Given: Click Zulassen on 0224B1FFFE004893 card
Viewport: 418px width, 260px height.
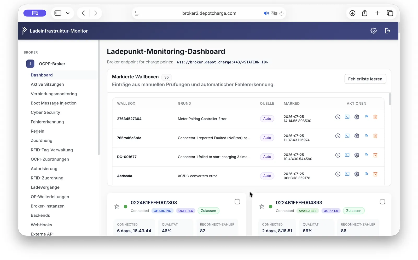Looking at the screenshot, I should coord(354,211).
